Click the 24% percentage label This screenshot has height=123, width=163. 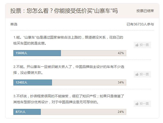(121, 112)
